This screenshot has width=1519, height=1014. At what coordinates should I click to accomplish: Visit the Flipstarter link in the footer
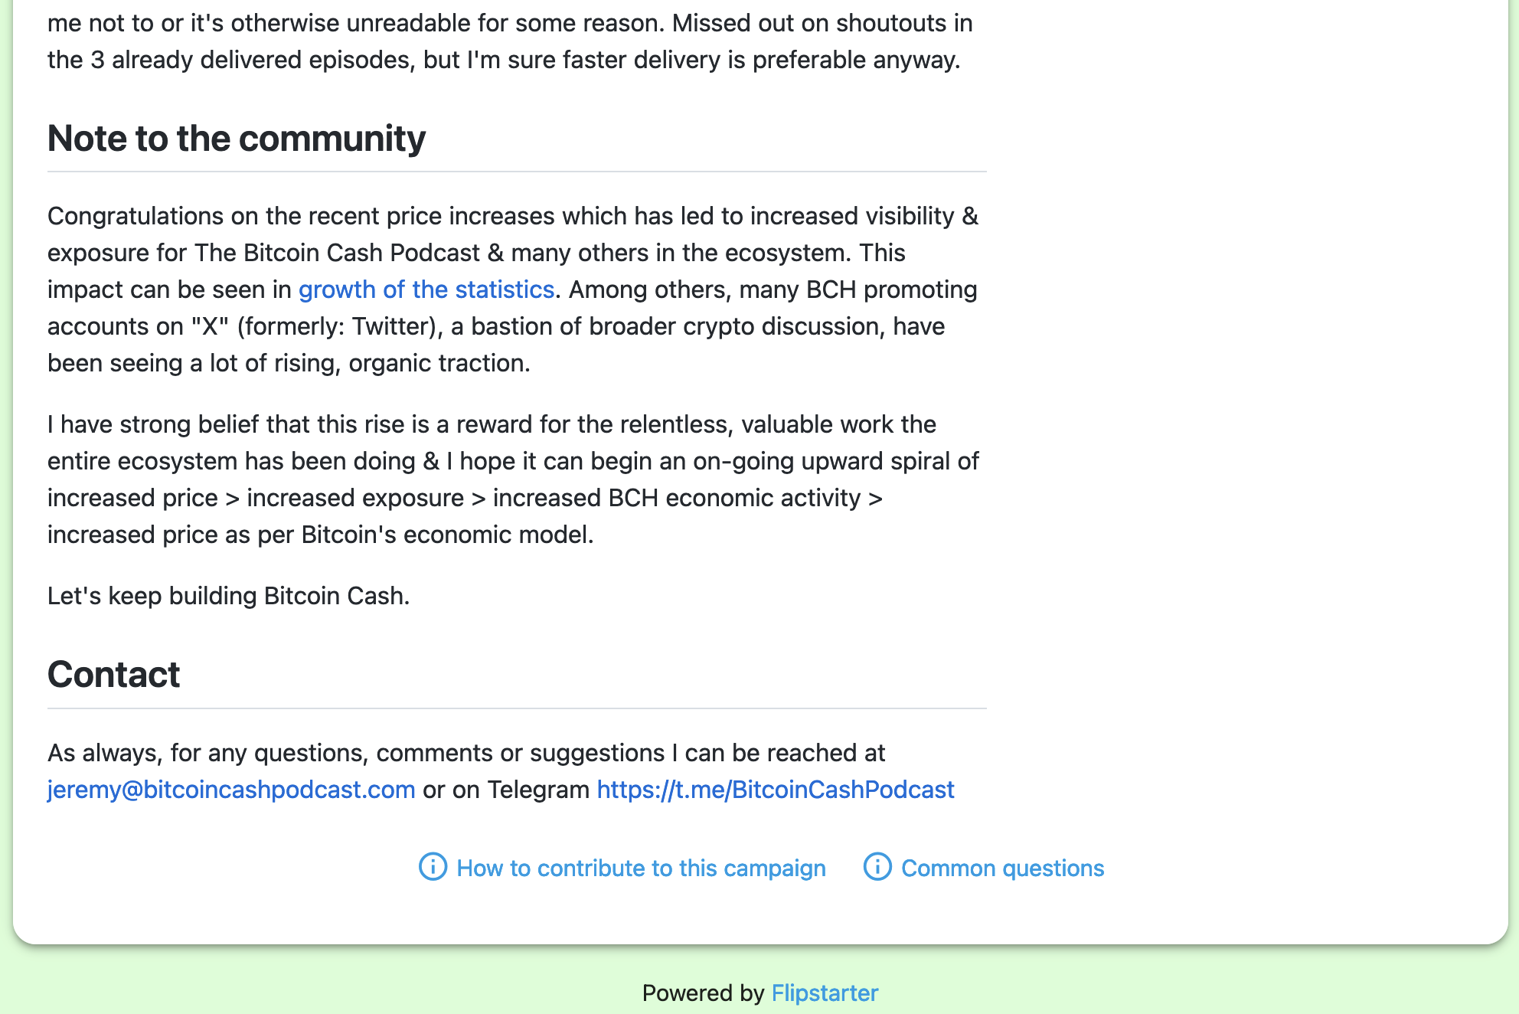pos(825,993)
